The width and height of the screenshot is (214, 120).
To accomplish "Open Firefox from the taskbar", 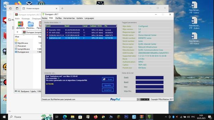I will pos(96,117).
